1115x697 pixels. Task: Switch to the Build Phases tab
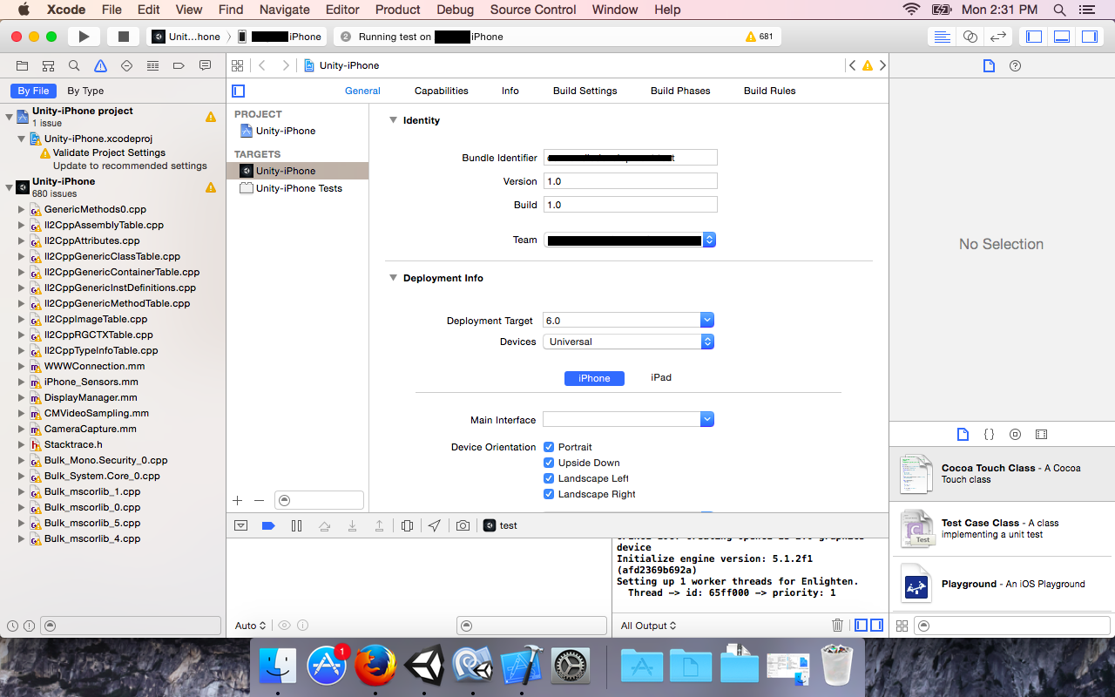point(680,91)
